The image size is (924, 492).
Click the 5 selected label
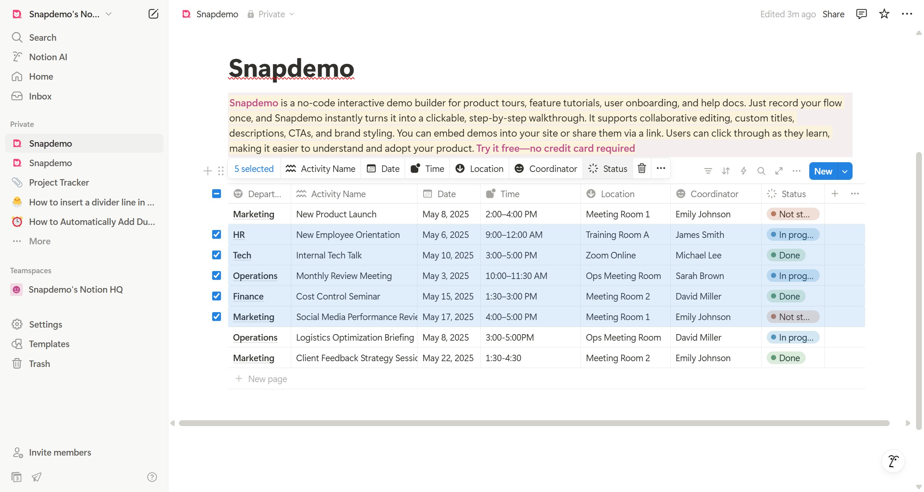pyautogui.click(x=254, y=169)
